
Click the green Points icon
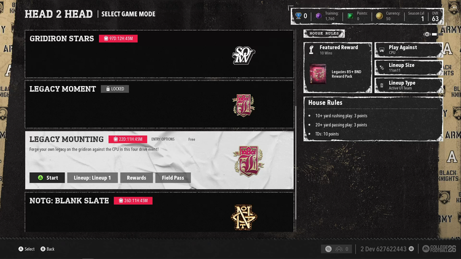click(350, 16)
